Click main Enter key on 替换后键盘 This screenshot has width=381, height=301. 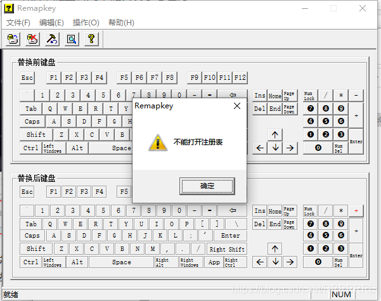(230, 235)
